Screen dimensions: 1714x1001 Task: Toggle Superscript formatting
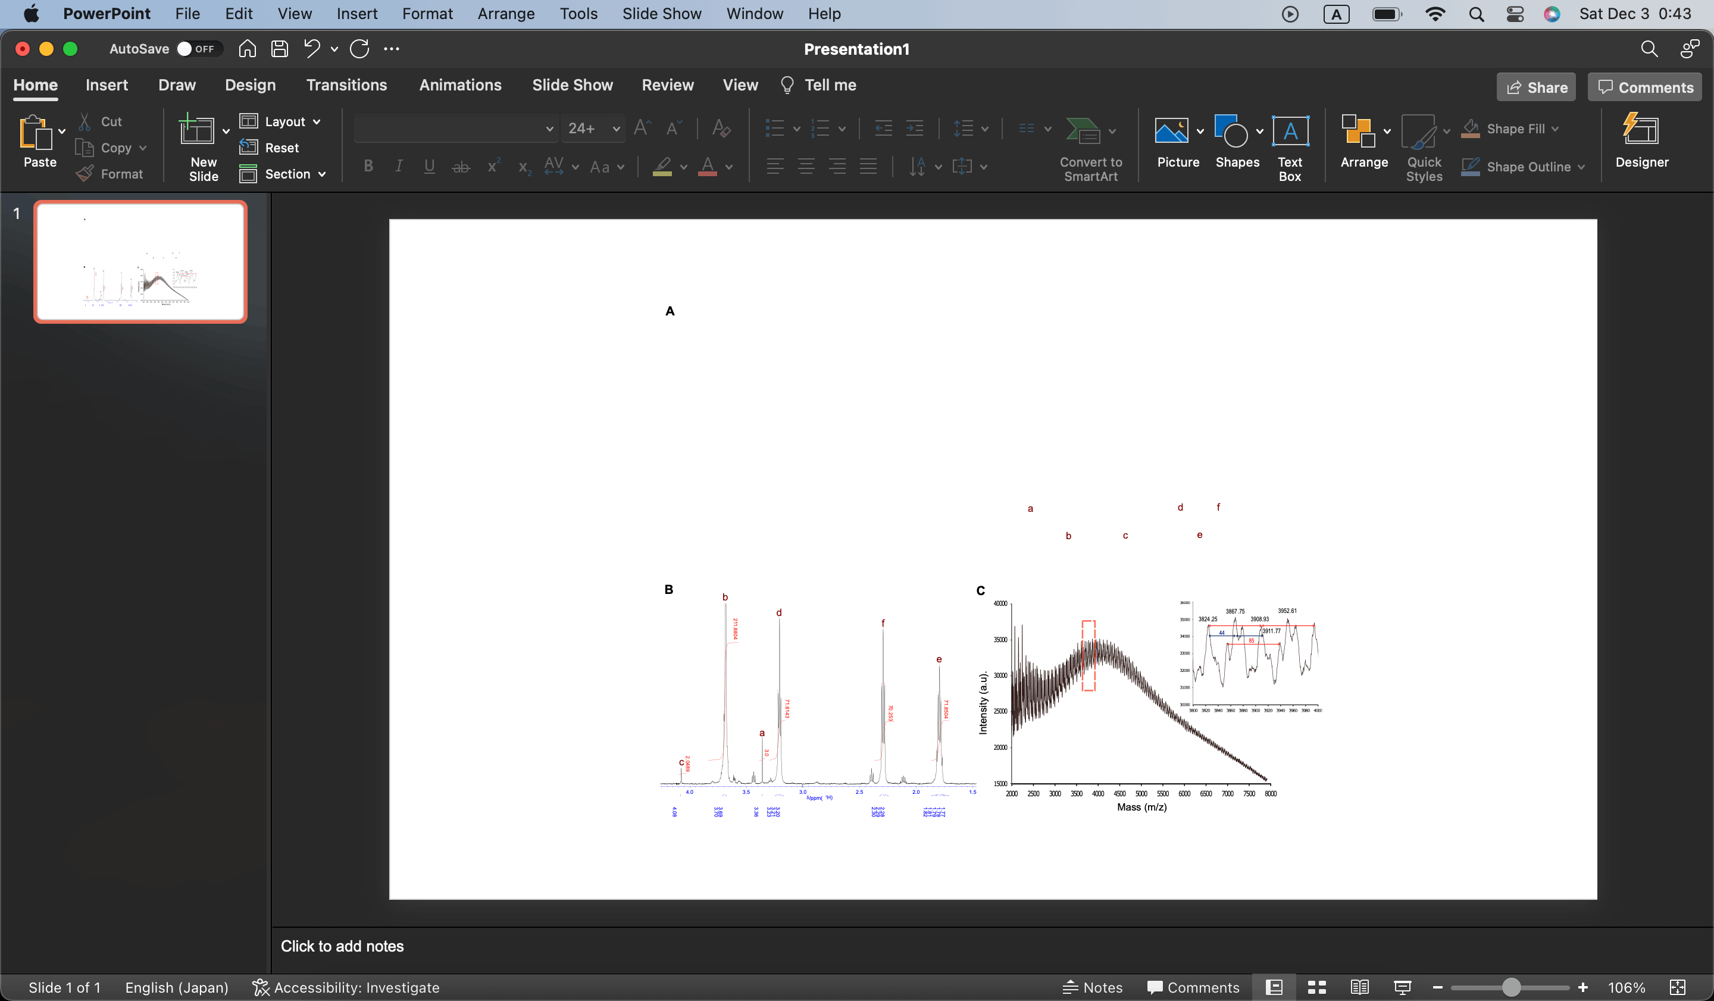[x=493, y=167]
